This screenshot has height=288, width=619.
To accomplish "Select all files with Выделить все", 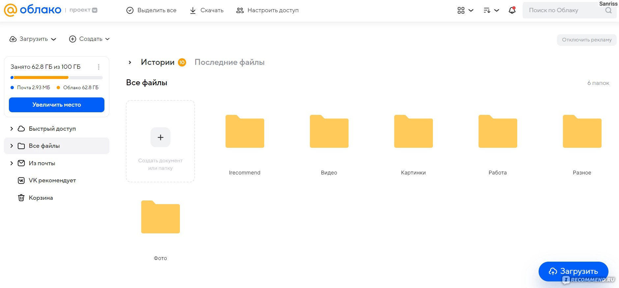I will coord(152,10).
